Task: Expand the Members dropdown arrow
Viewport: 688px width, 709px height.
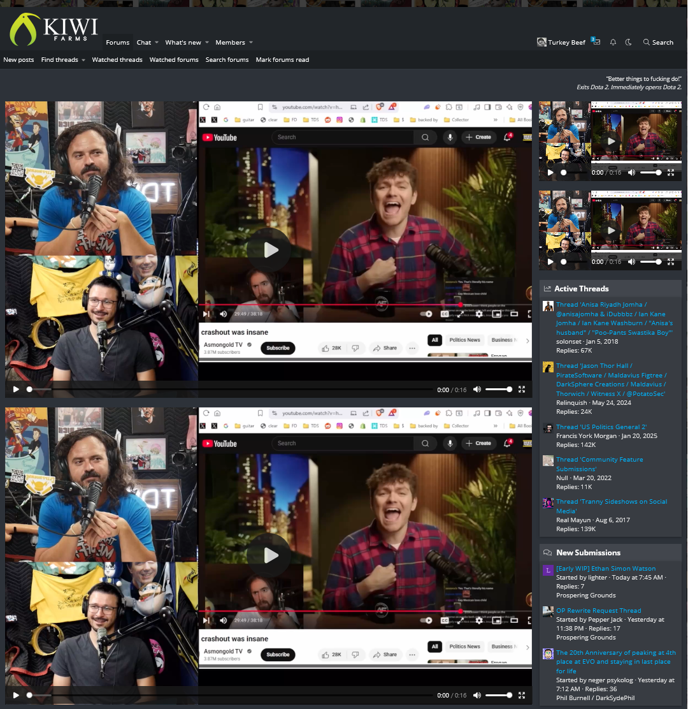Action: pyautogui.click(x=251, y=43)
